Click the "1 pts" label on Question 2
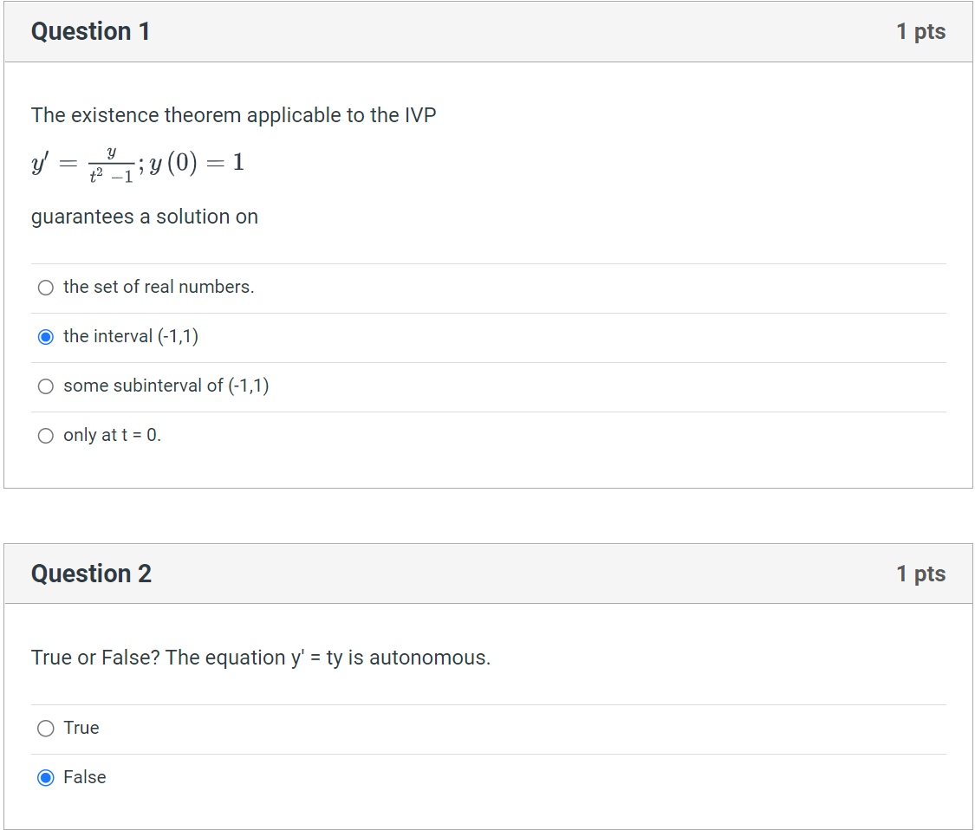Image resolution: width=975 pixels, height=830 pixels. coord(921,573)
